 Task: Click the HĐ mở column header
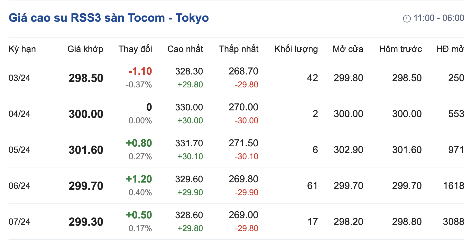450,49
